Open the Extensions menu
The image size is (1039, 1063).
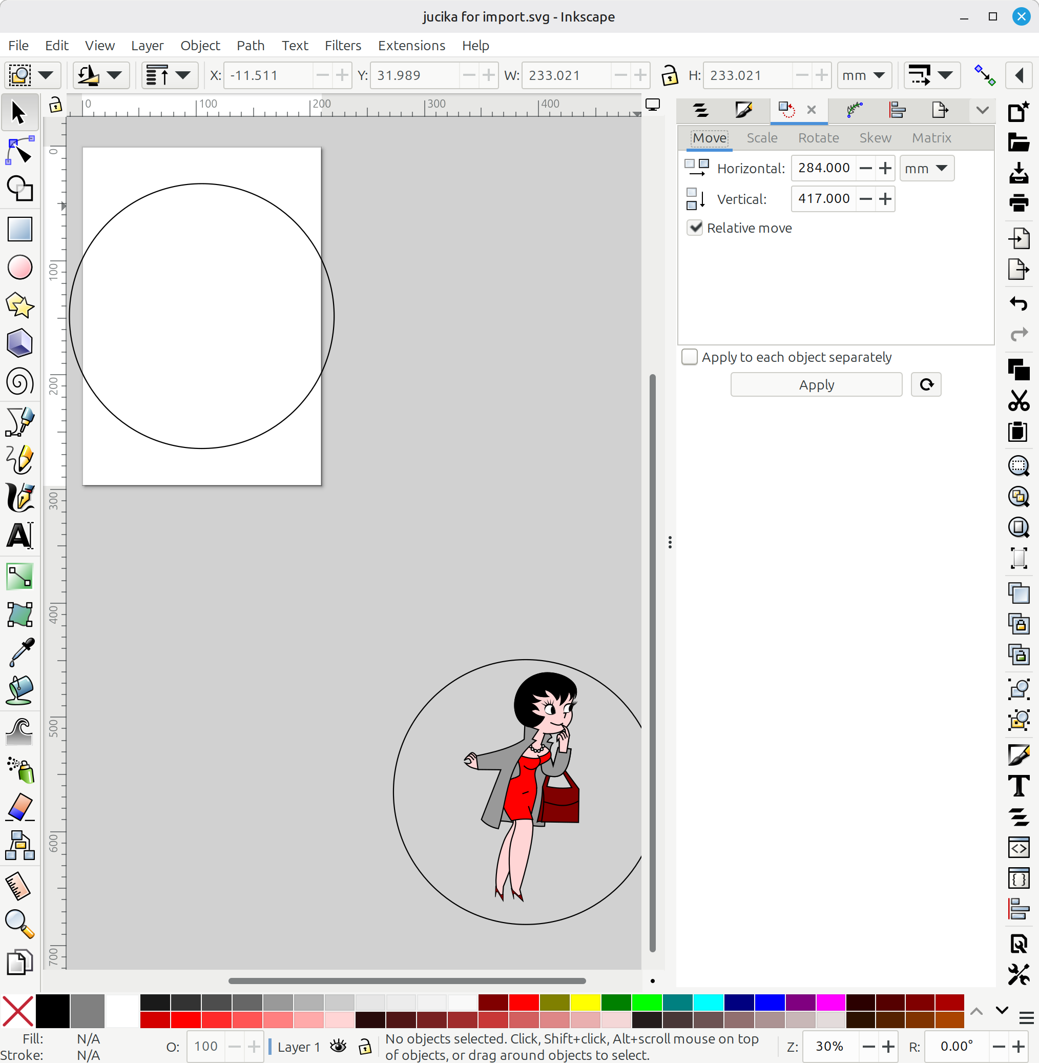(x=411, y=45)
